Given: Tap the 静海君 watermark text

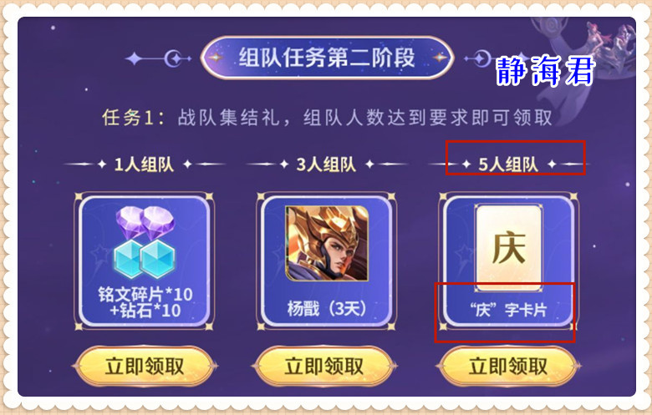Looking at the screenshot, I should point(546,71).
